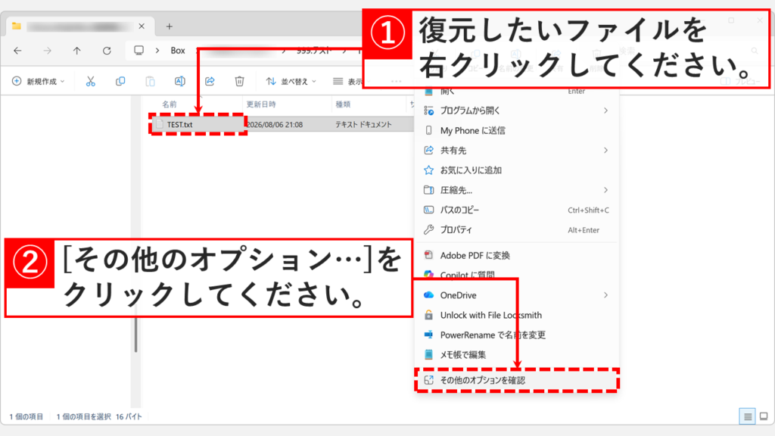
Task: Click Box in the address breadcrumb
Action: (178, 51)
